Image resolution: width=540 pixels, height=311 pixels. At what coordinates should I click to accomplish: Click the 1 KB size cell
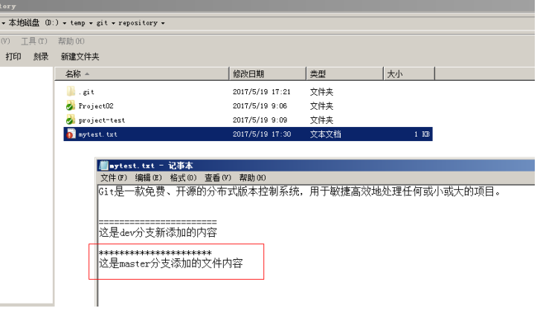422,134
